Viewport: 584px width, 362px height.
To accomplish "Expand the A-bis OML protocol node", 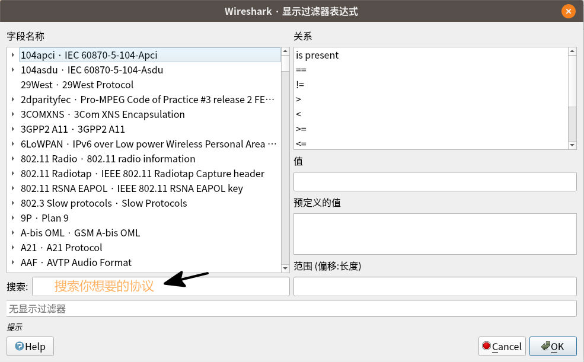I will 13,232.
